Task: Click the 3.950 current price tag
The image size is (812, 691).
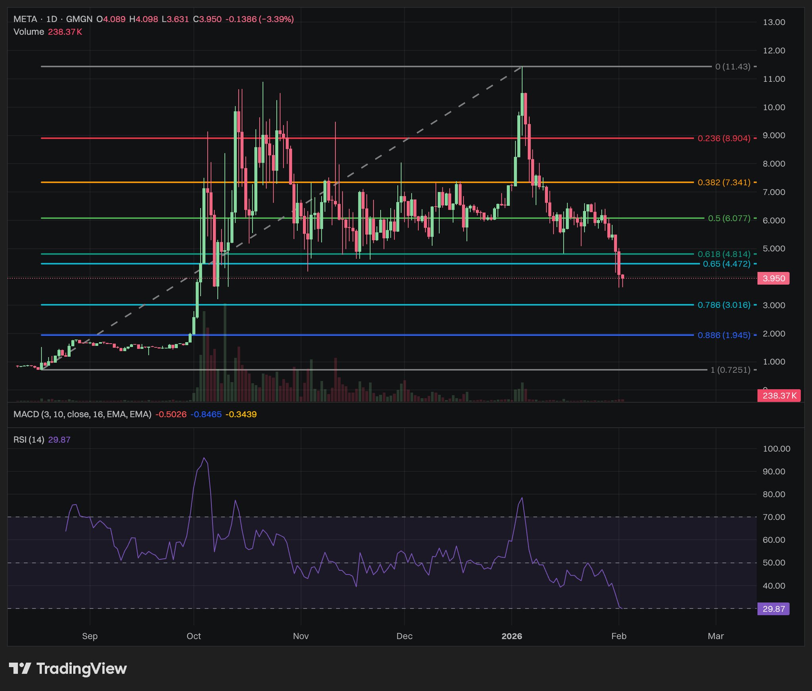Action: 773,278
